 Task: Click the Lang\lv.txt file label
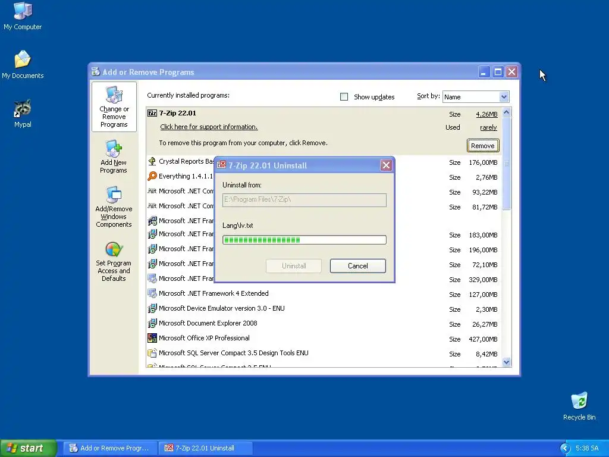pyautogui.click(x=238, y=226)
